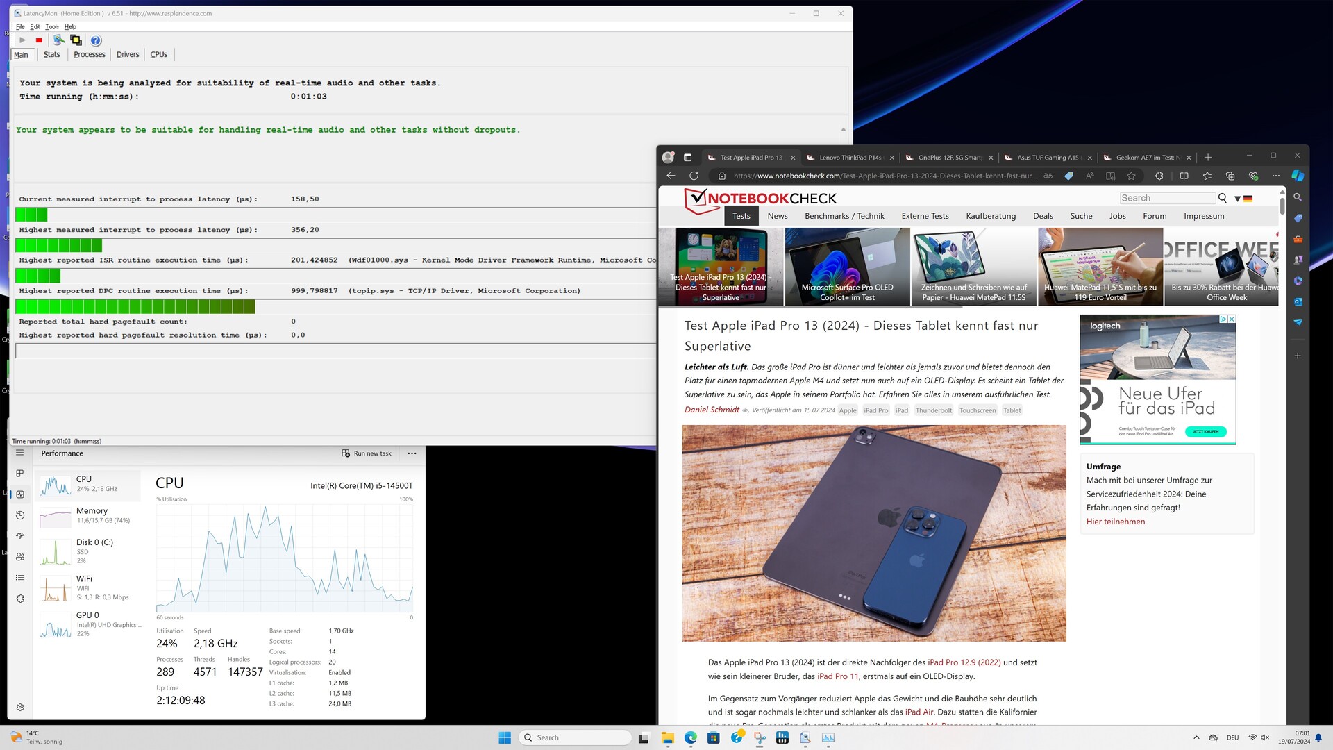Open language dropdown next to German flag
1333x750 pixels.
coord(1237,199)
